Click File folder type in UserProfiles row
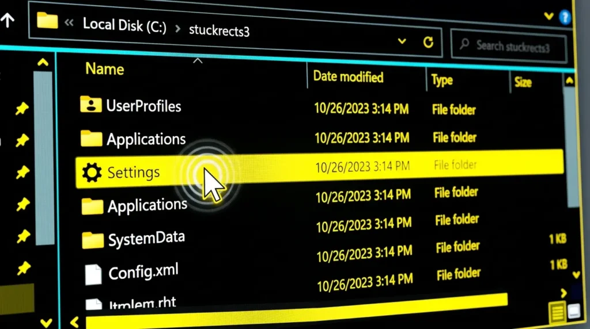The height and width of the screenshot is (329, 590). pos(454,110)
